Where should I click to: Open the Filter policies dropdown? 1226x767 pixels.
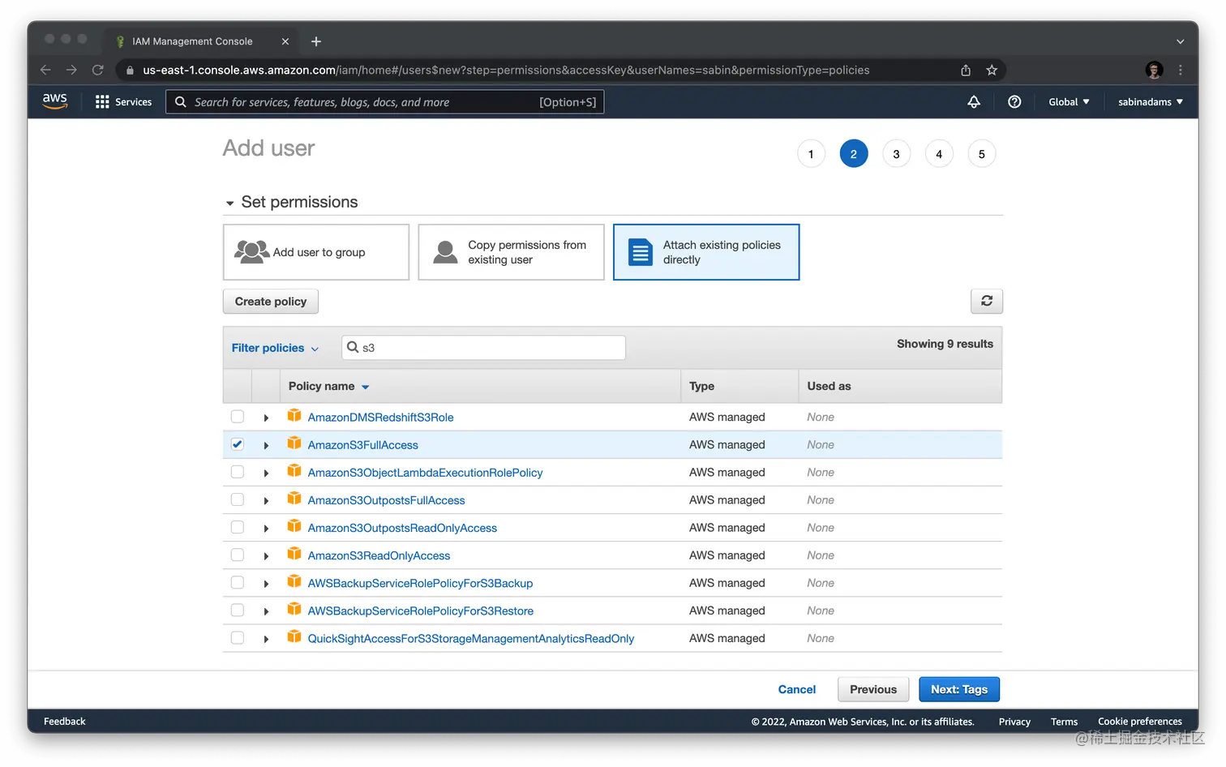[x=275, y=347]
